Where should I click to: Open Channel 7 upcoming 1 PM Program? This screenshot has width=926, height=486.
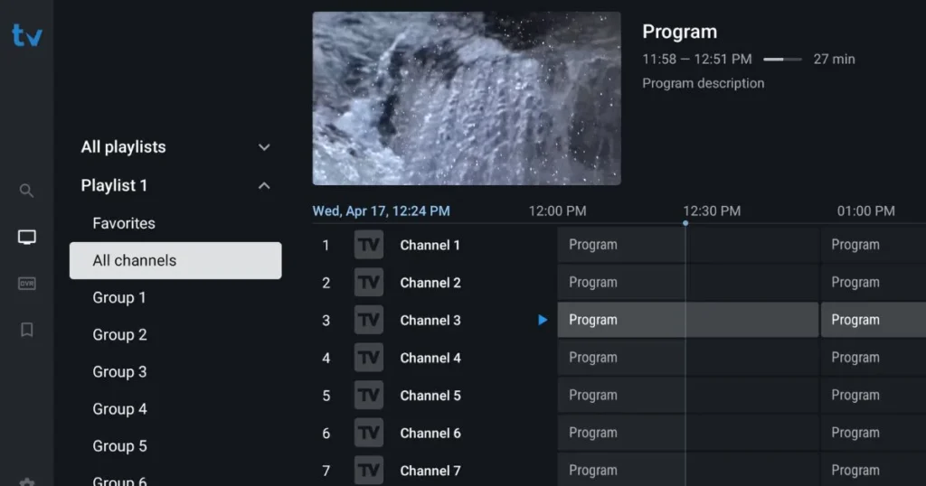(x=874, y=470)
